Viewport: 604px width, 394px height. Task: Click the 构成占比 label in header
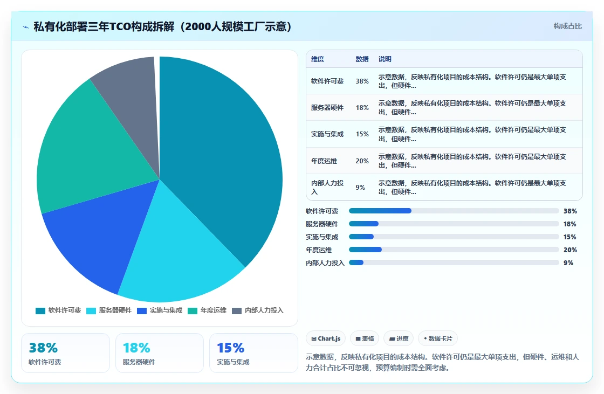(567, 26)
